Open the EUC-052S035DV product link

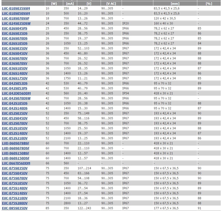[15, 113]
